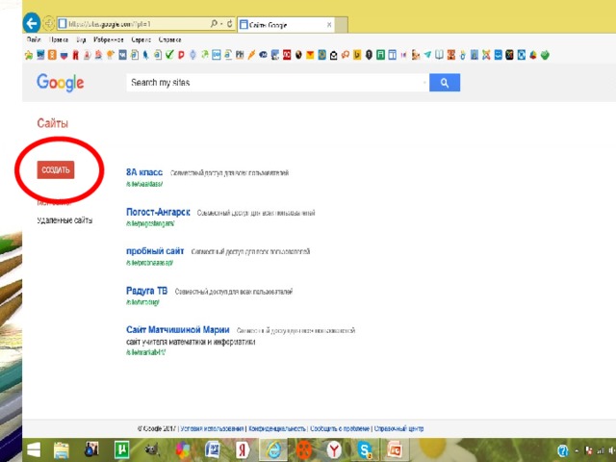Open File Explorer from the taskbar

coord(62,449)
